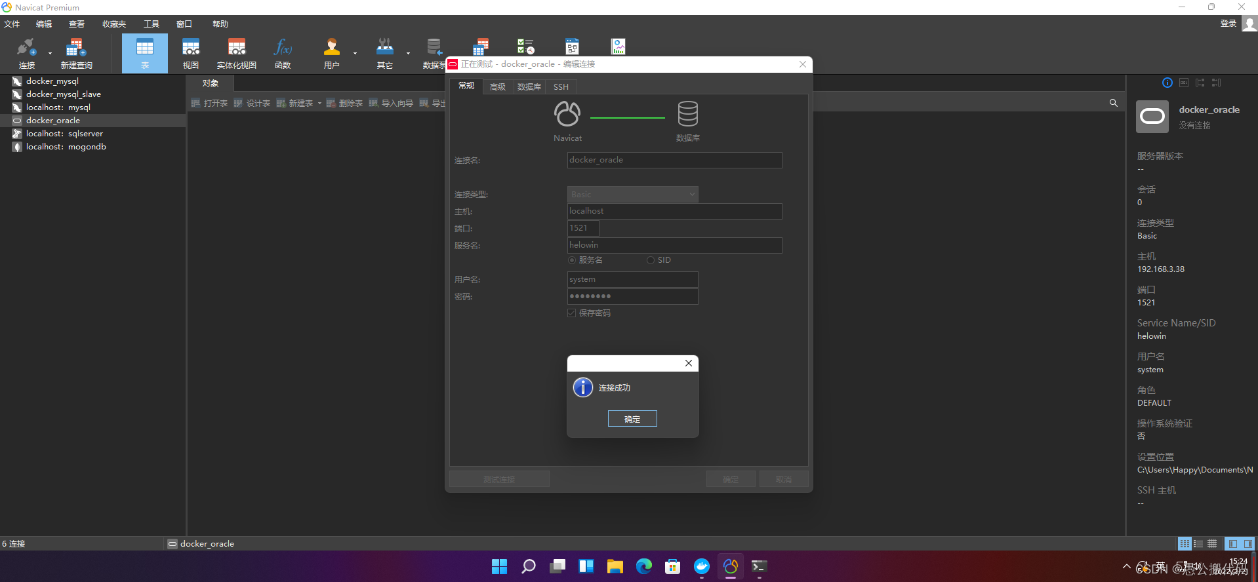Switch to detail grid view in status bar

tap(1212, 544)
